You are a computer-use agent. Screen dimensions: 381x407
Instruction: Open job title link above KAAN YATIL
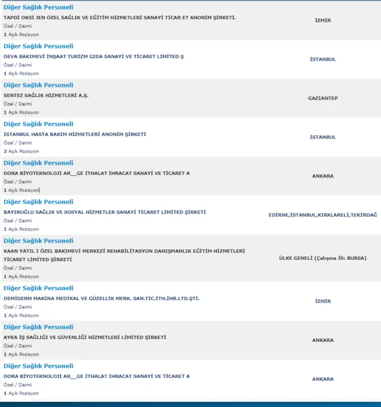pyautogui.click(x=38, y=241)
